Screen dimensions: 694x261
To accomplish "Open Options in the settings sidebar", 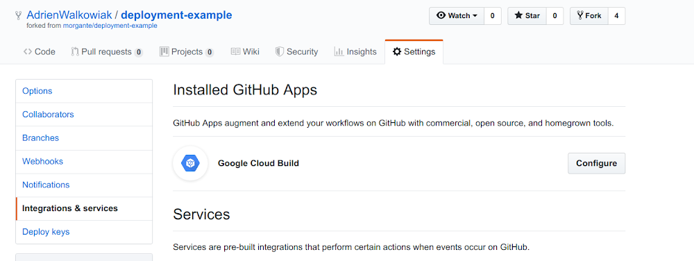I will (x=84, y=91).
